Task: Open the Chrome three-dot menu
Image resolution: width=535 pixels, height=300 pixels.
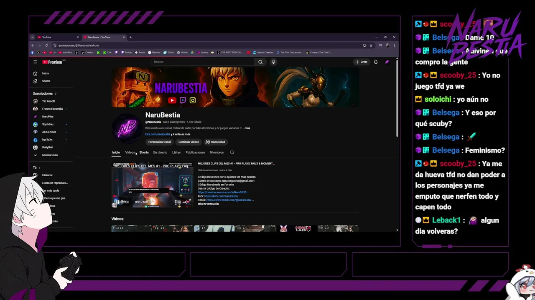Action: click(395, 45)
